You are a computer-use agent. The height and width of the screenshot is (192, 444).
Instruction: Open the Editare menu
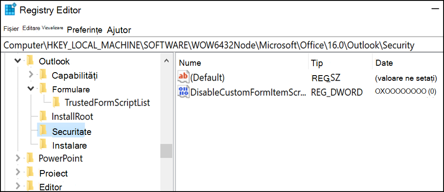31,28
